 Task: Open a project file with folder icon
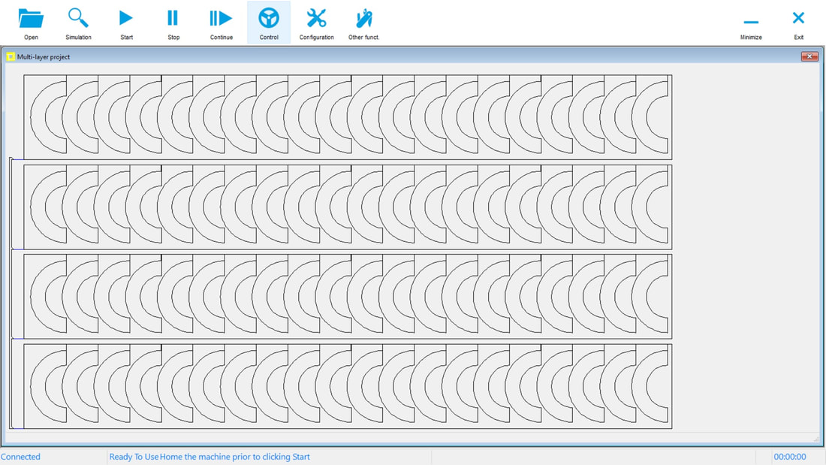[31, 23]
